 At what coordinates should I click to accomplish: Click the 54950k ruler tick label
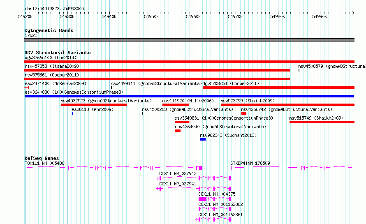point(151,16)
